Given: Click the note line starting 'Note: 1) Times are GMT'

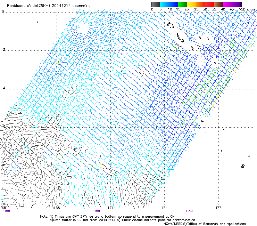Looking at the screenshot, I should (x=107, y=217).
